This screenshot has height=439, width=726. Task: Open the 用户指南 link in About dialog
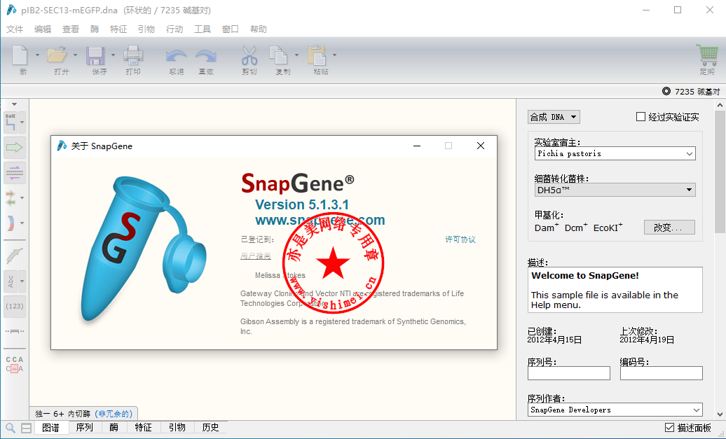point(256,256)
